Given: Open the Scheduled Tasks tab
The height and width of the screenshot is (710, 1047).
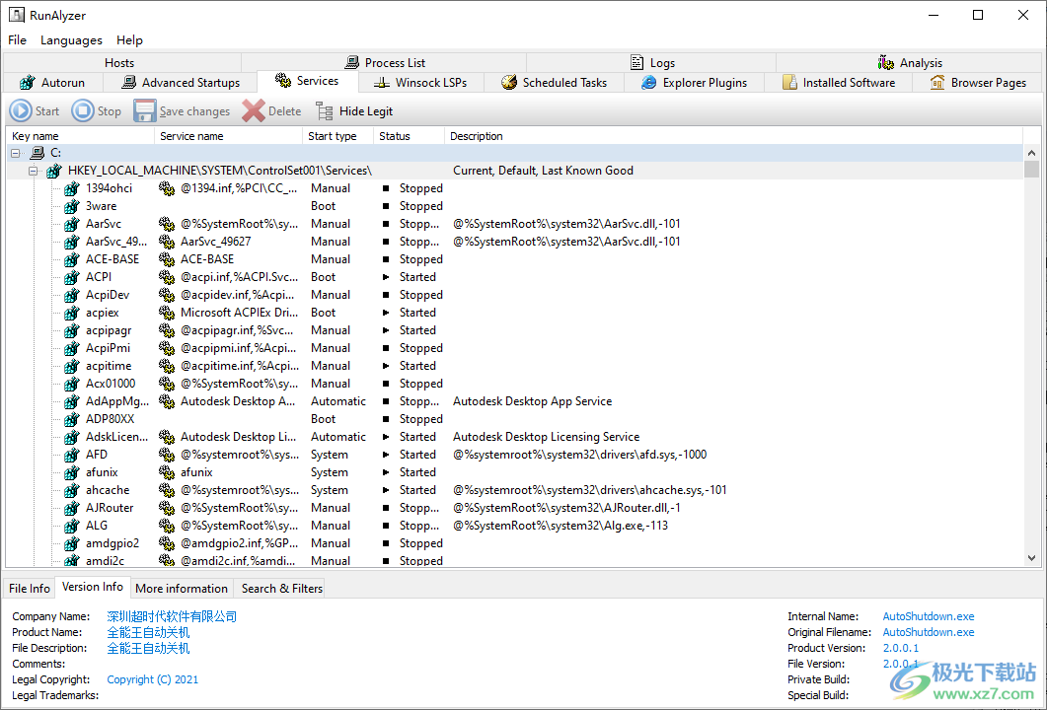Looking at the screenshot, I should [x=554, y=83].
